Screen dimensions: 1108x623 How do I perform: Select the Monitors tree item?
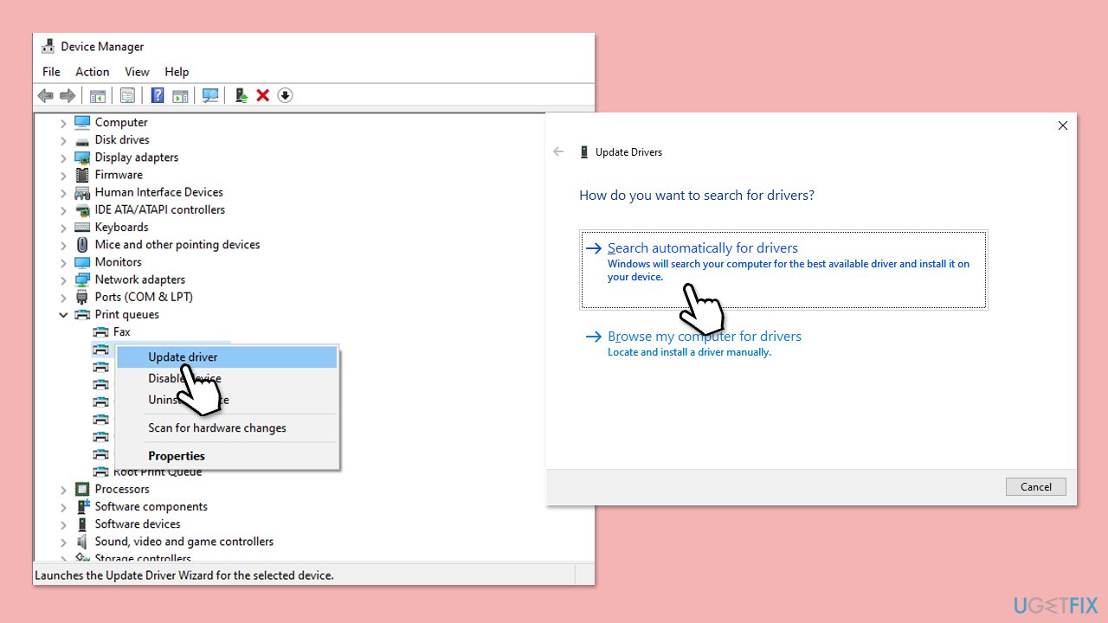(x=118, y=262)
